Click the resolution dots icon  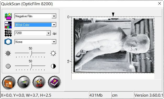click(x=8, y=33)
